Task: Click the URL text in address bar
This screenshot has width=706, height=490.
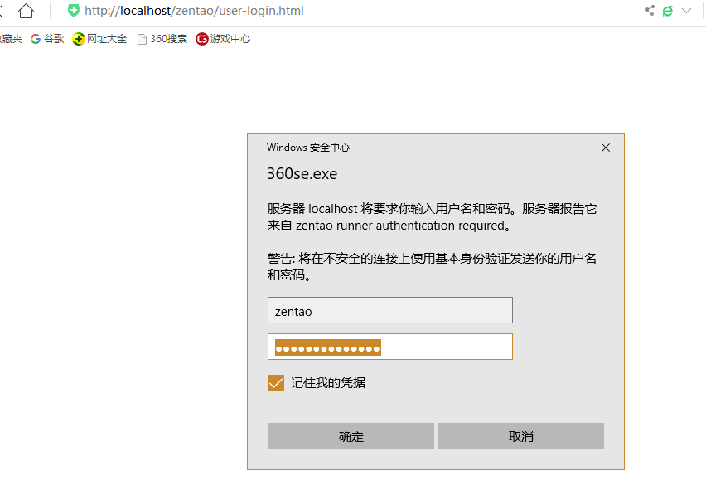Action: [x=194, y=11]
